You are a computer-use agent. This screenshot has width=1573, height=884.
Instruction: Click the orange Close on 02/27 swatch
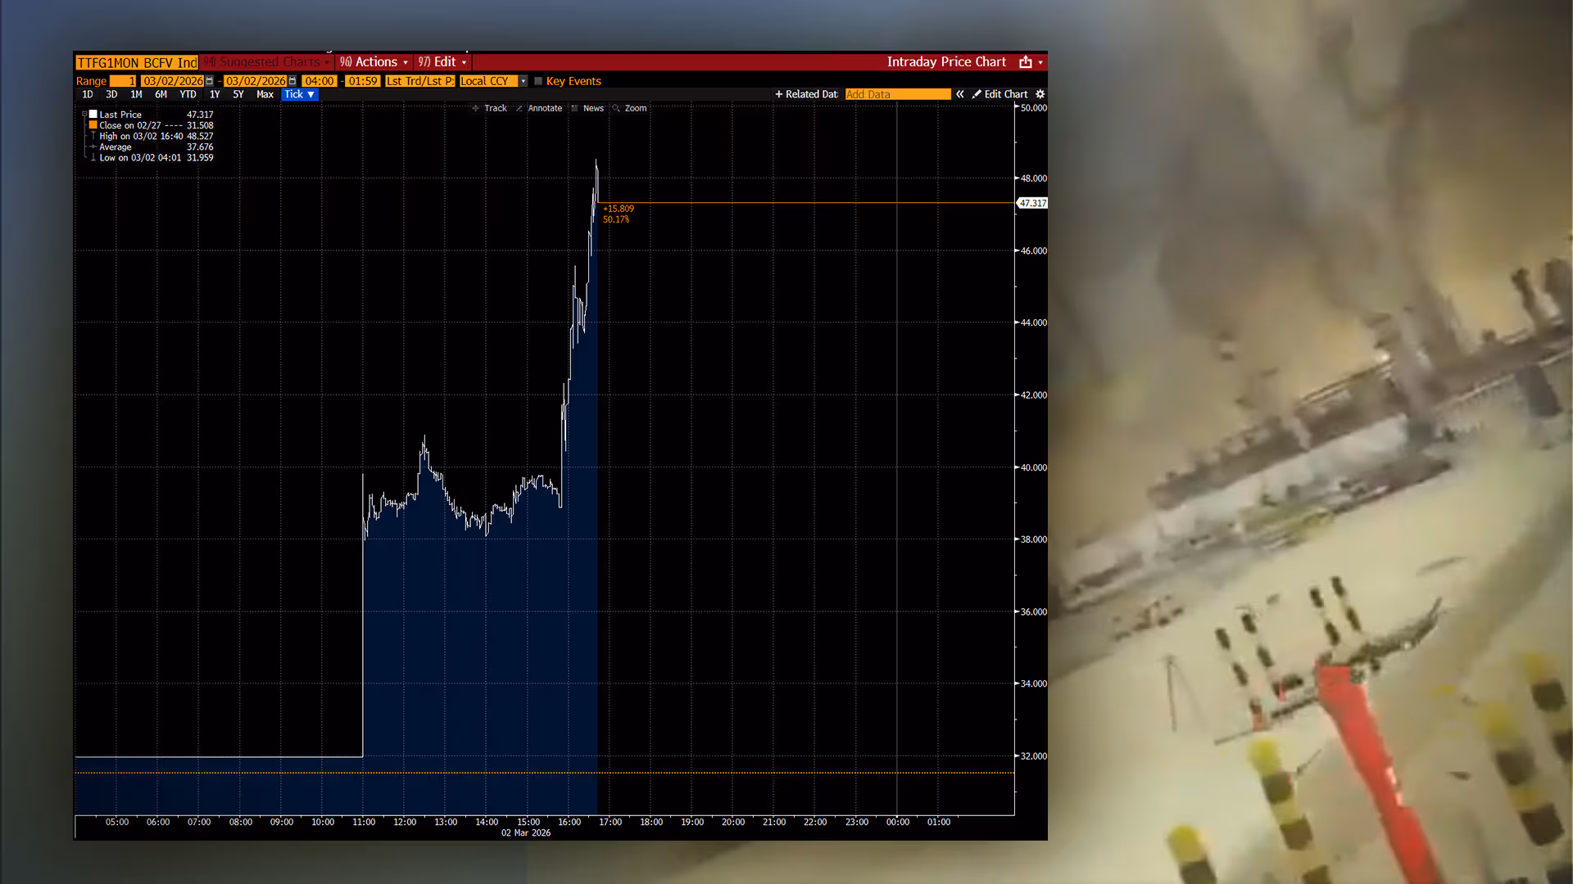(x=93, y=125)
